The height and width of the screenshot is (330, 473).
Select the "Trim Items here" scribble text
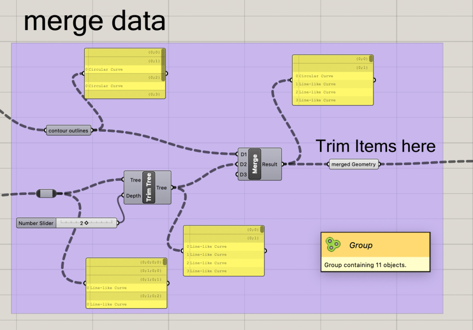(x=375, y=146)
